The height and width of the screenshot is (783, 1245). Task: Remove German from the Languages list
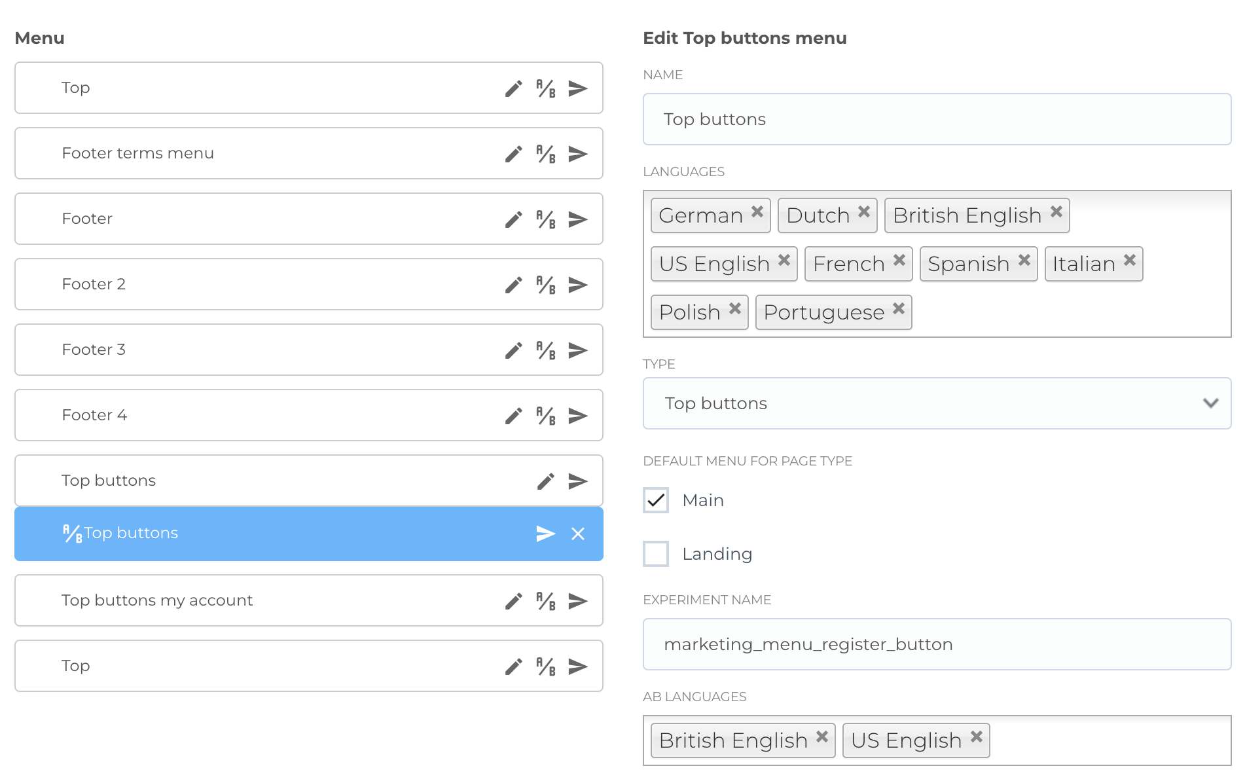click(757, 212)
